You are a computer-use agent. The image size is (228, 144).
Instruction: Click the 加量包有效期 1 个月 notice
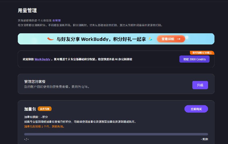pyautogui.click(x=44, y=126)
